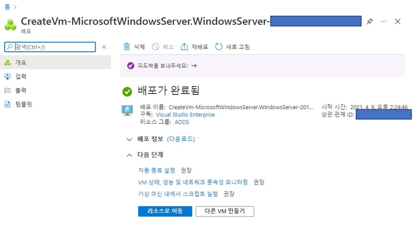Open VM 상태, 성능 및 네트워크 종속성 모니터링 link
The height and width of the screenshot is (230, 416).
pos(193,182)
